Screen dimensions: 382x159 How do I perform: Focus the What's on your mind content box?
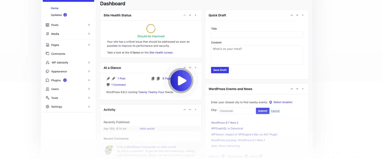click(257, 55)
